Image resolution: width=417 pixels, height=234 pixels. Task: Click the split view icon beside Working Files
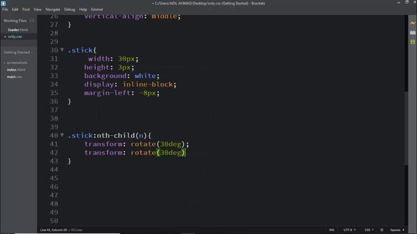(32, 20)
